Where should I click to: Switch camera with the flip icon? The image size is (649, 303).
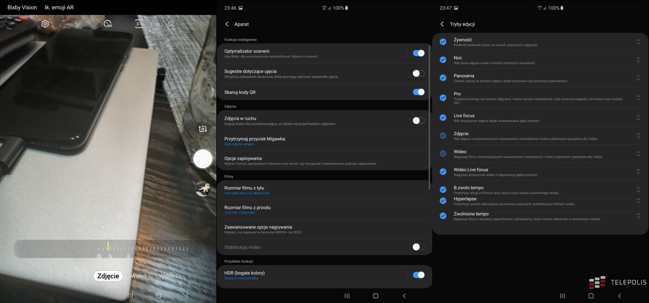coord(203,129)
